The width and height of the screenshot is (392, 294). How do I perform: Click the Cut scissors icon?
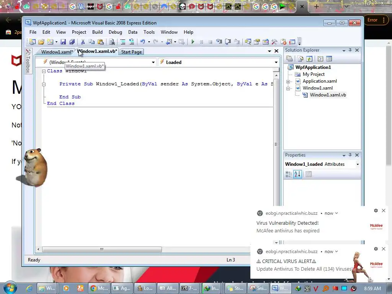coord(83,42)
